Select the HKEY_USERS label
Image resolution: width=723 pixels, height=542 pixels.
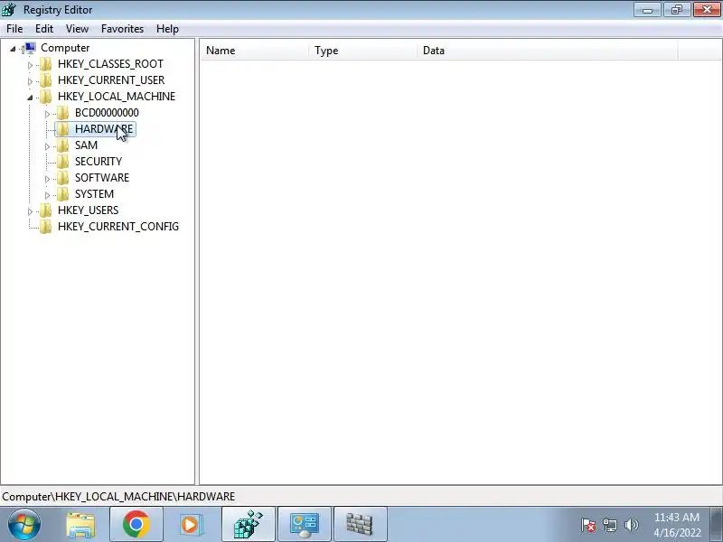coord(88,210)
